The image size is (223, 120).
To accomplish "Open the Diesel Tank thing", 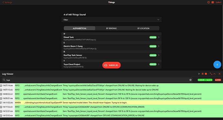I will [111, 38].
